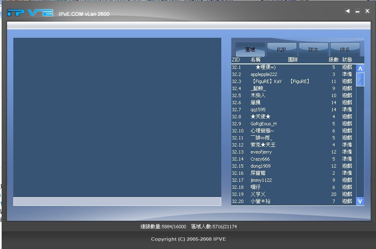Close the IPvE window
Screen dimensions: 376x249
point(367,11)
